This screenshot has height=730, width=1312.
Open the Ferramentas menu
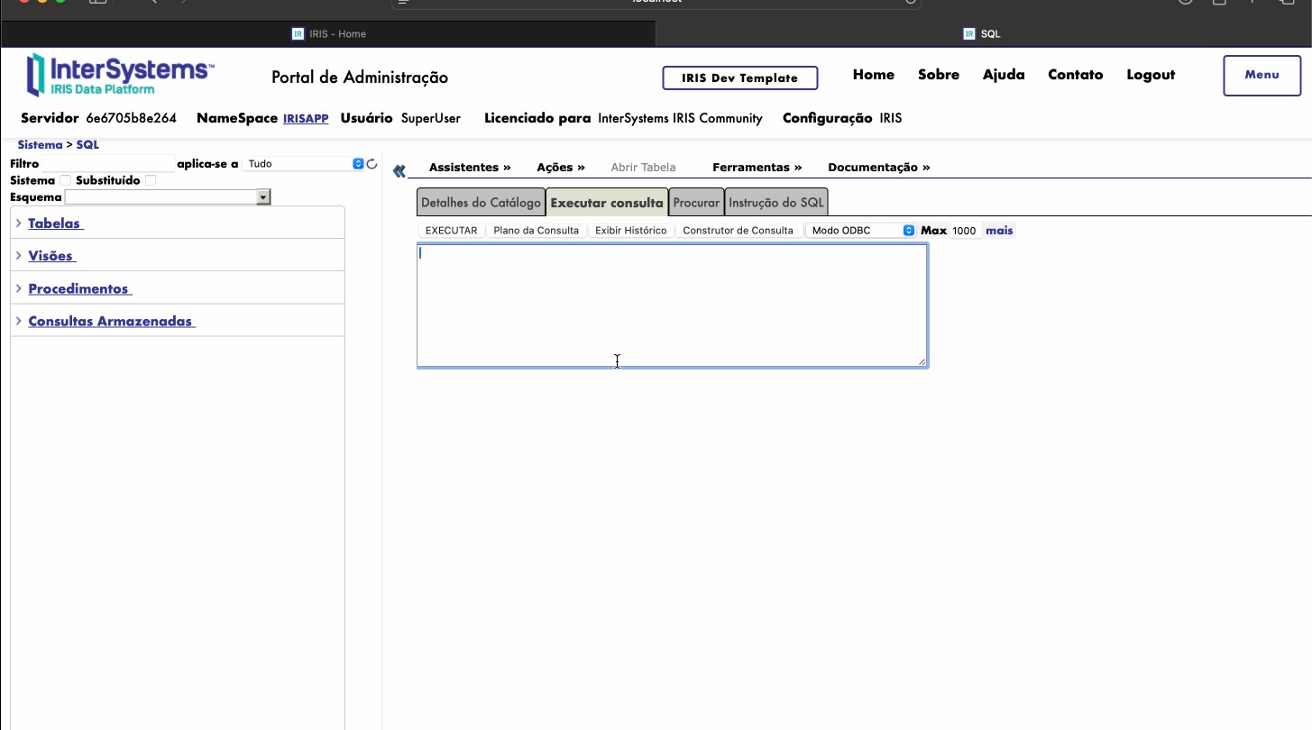(757, 168)
